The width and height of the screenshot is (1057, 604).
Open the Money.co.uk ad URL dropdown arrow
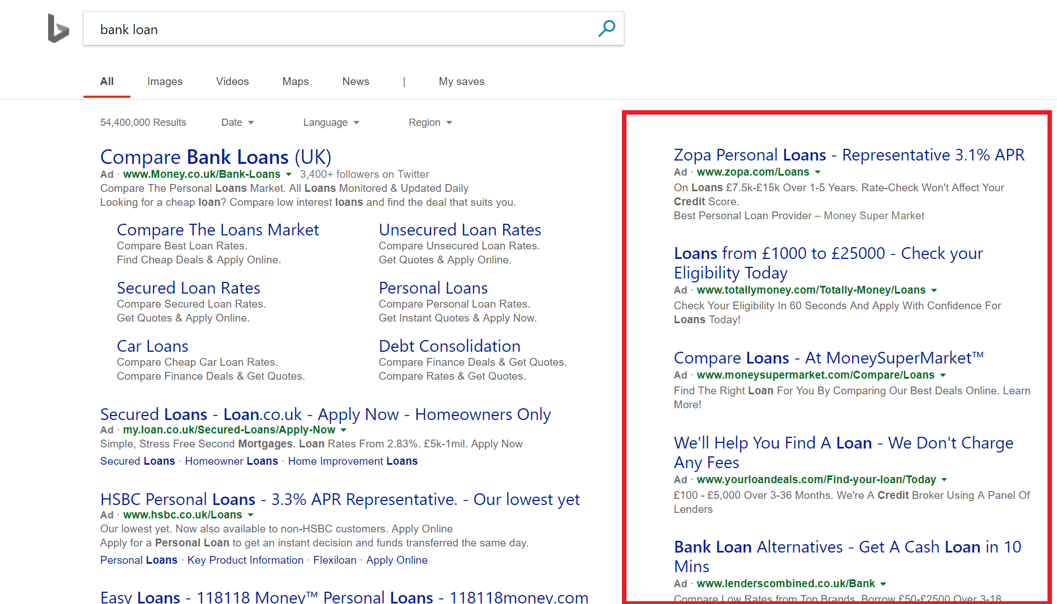[x=288, y=174]
